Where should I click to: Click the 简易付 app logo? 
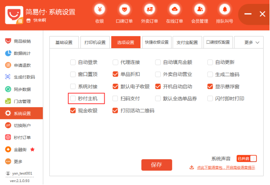click(14, 15)
